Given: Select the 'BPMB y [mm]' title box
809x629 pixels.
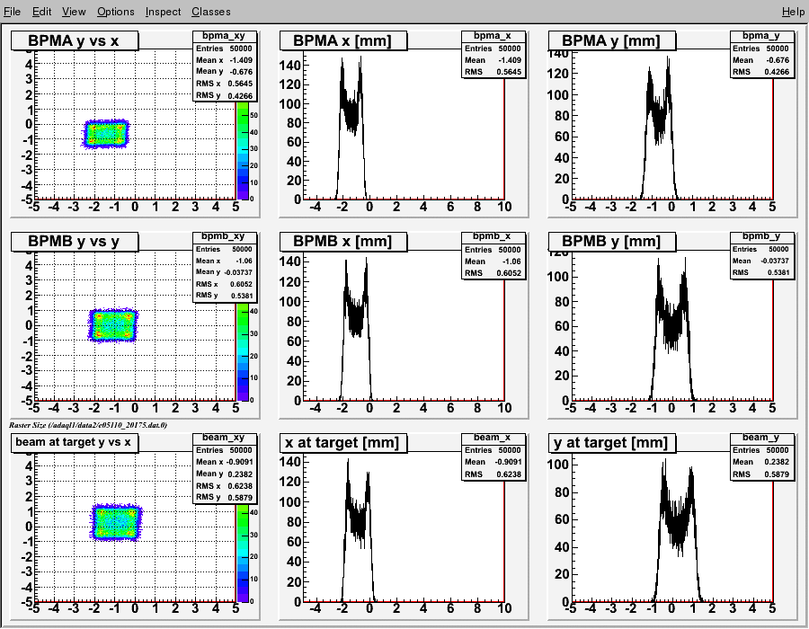Looking at the screenshot, I should point(612,242).
